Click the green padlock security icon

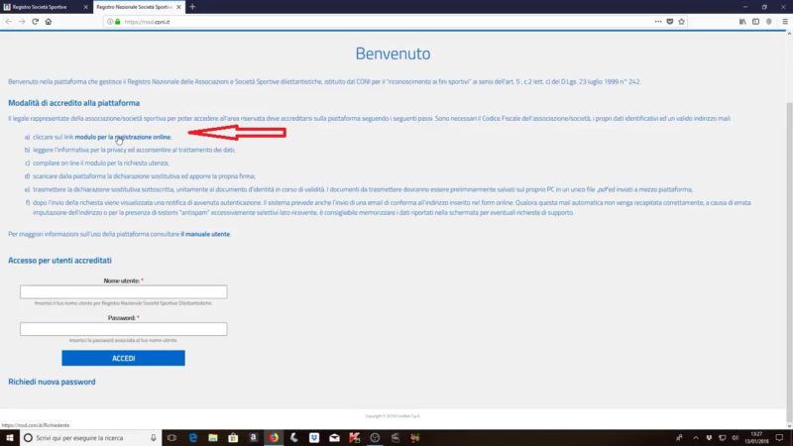118,22
